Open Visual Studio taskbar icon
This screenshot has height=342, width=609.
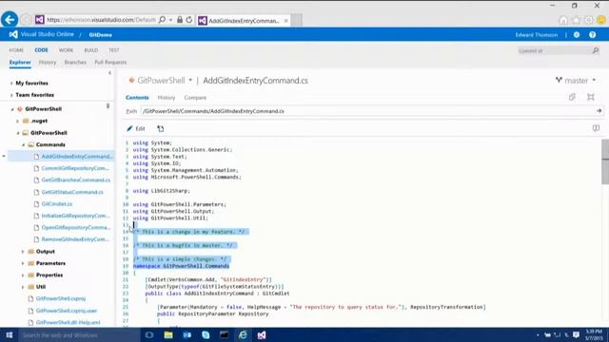click(x=262, y=335)
